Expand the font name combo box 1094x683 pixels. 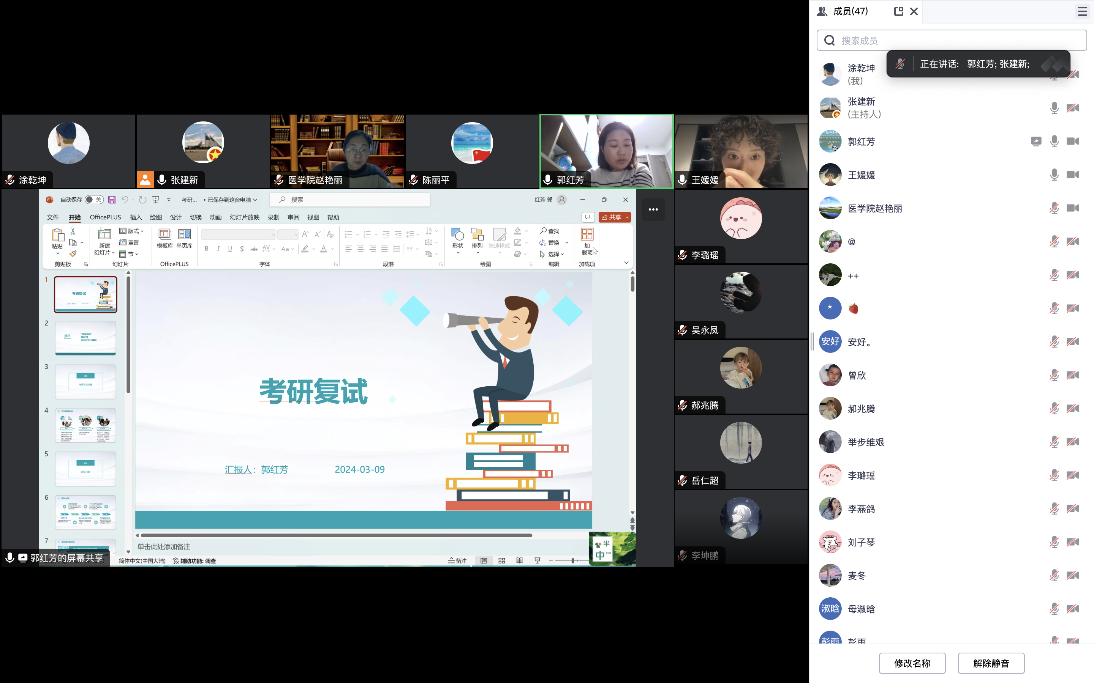[x=273, y=234]
